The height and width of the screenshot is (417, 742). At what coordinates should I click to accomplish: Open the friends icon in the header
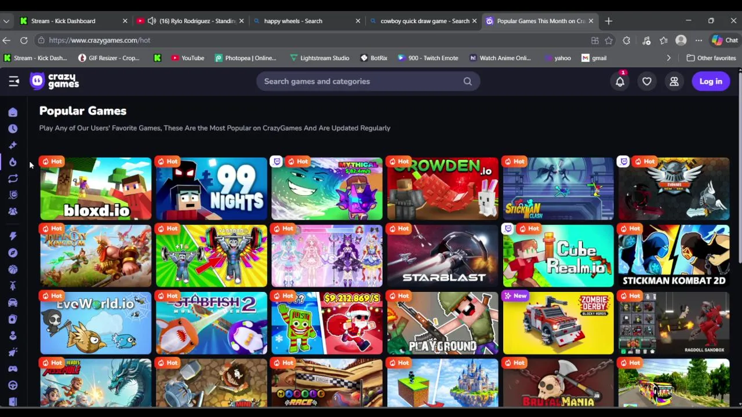click(674, 82)
